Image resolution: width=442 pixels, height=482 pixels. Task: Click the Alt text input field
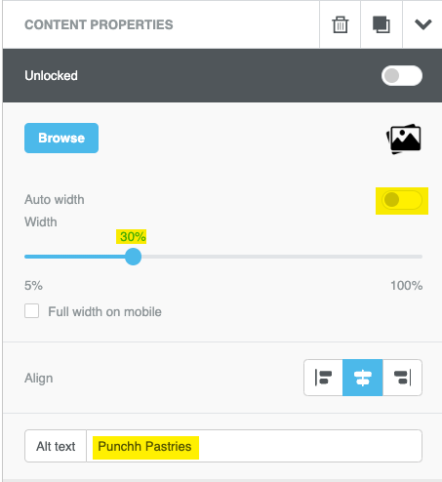tap(254, 446)
